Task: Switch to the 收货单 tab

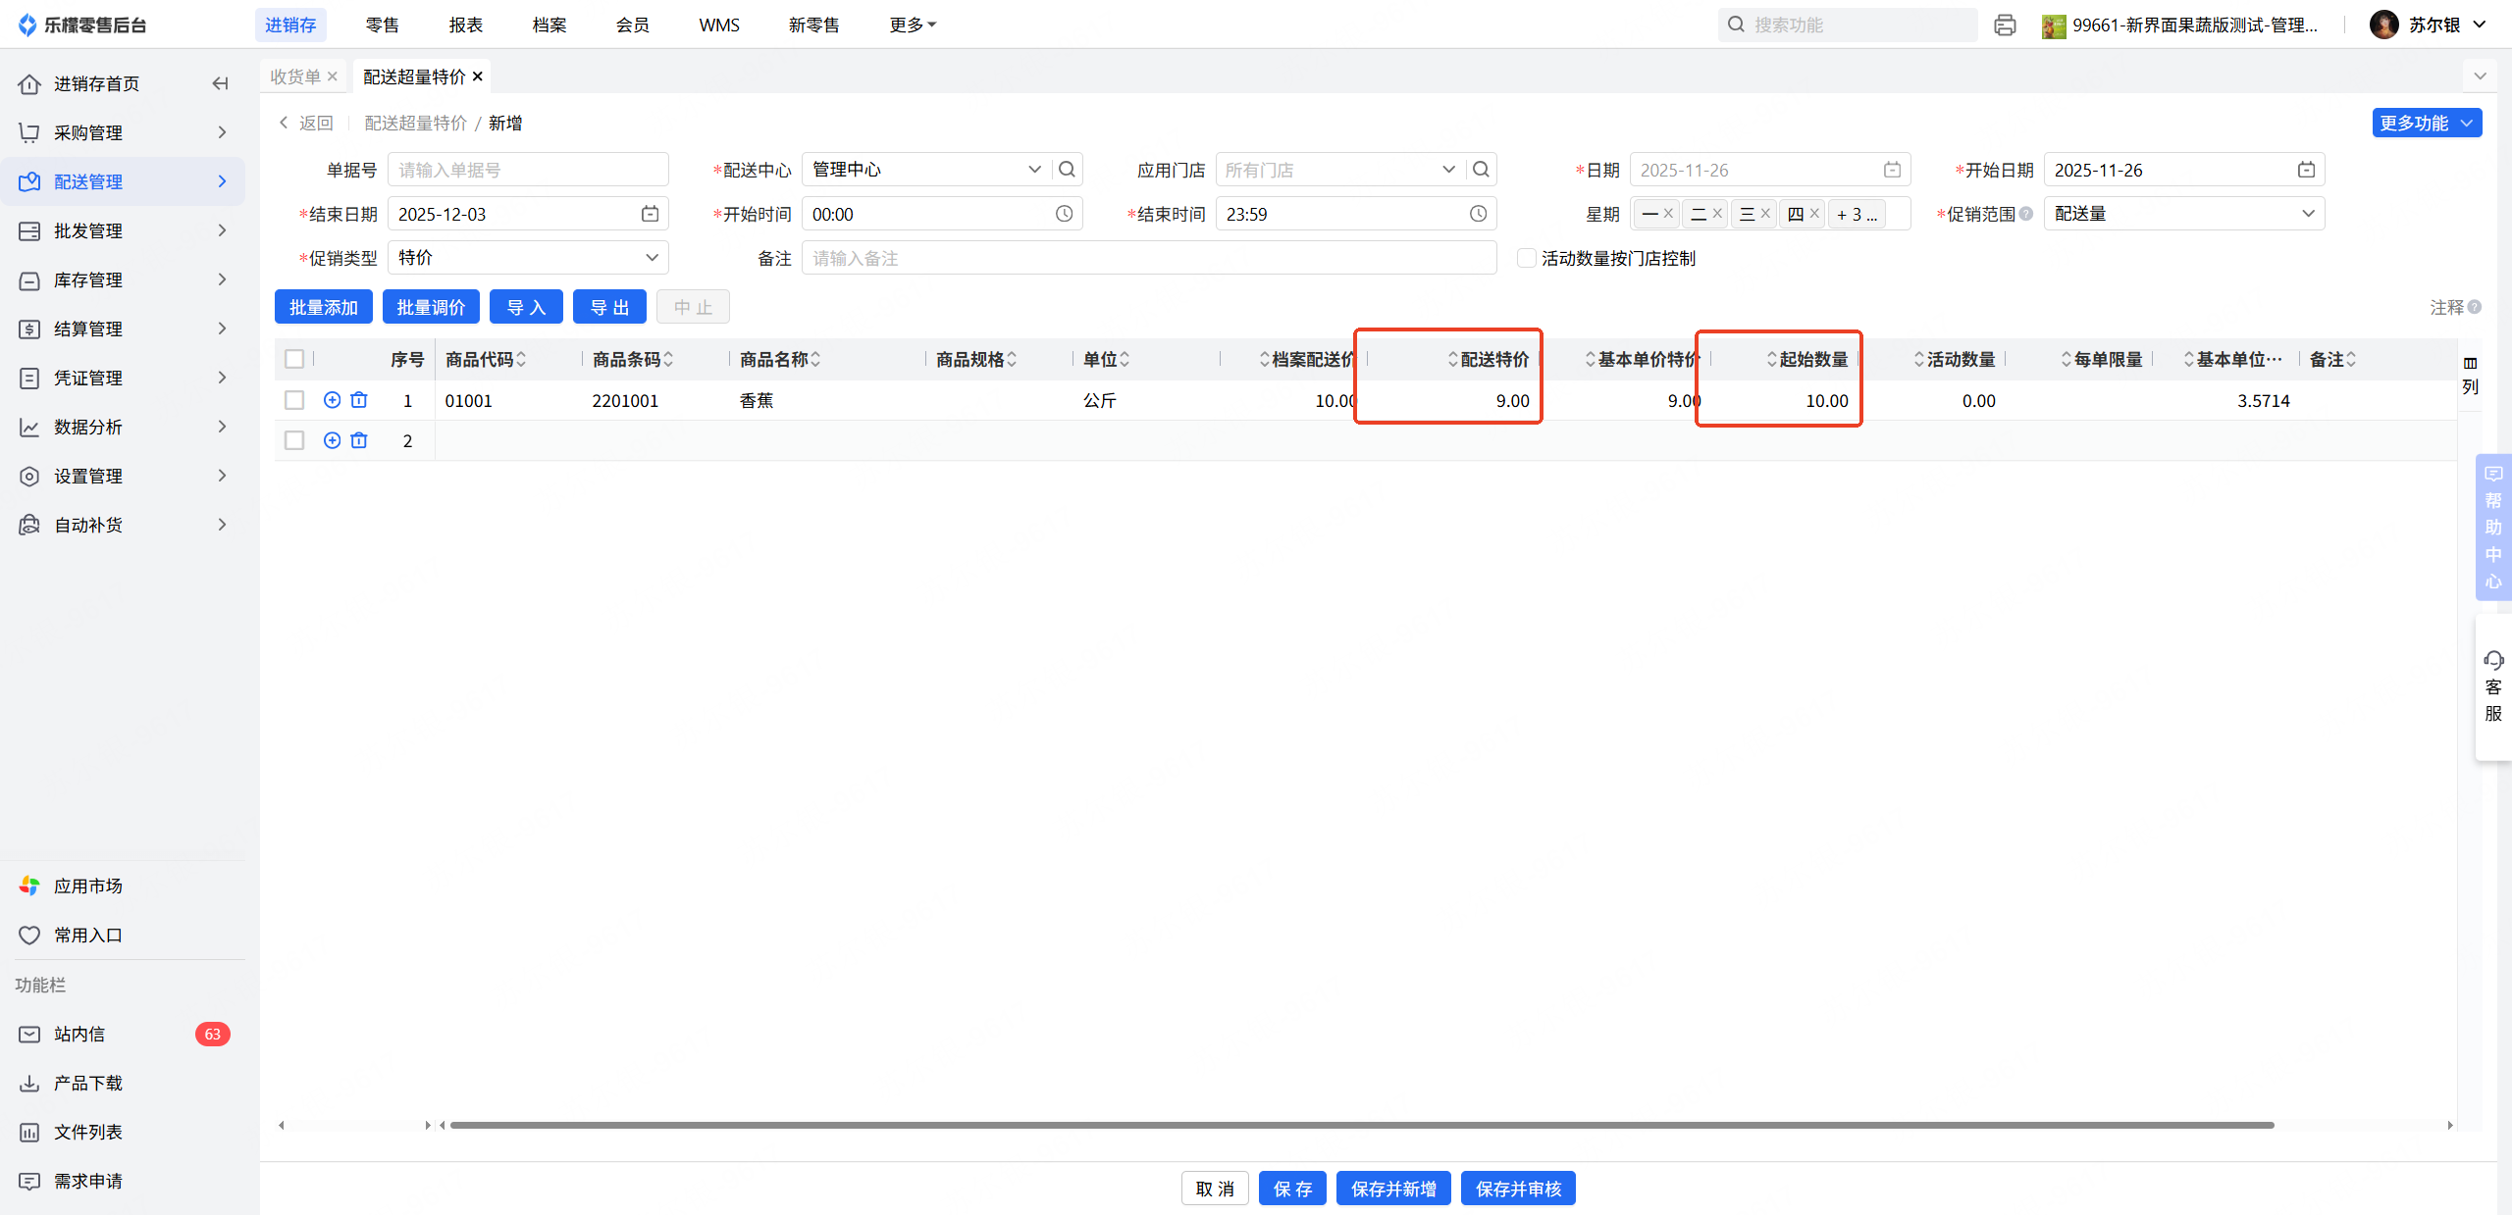Action: point(295,76)
